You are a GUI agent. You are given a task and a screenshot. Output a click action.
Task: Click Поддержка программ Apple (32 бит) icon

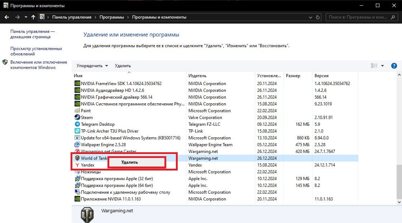tap(77, 178)
